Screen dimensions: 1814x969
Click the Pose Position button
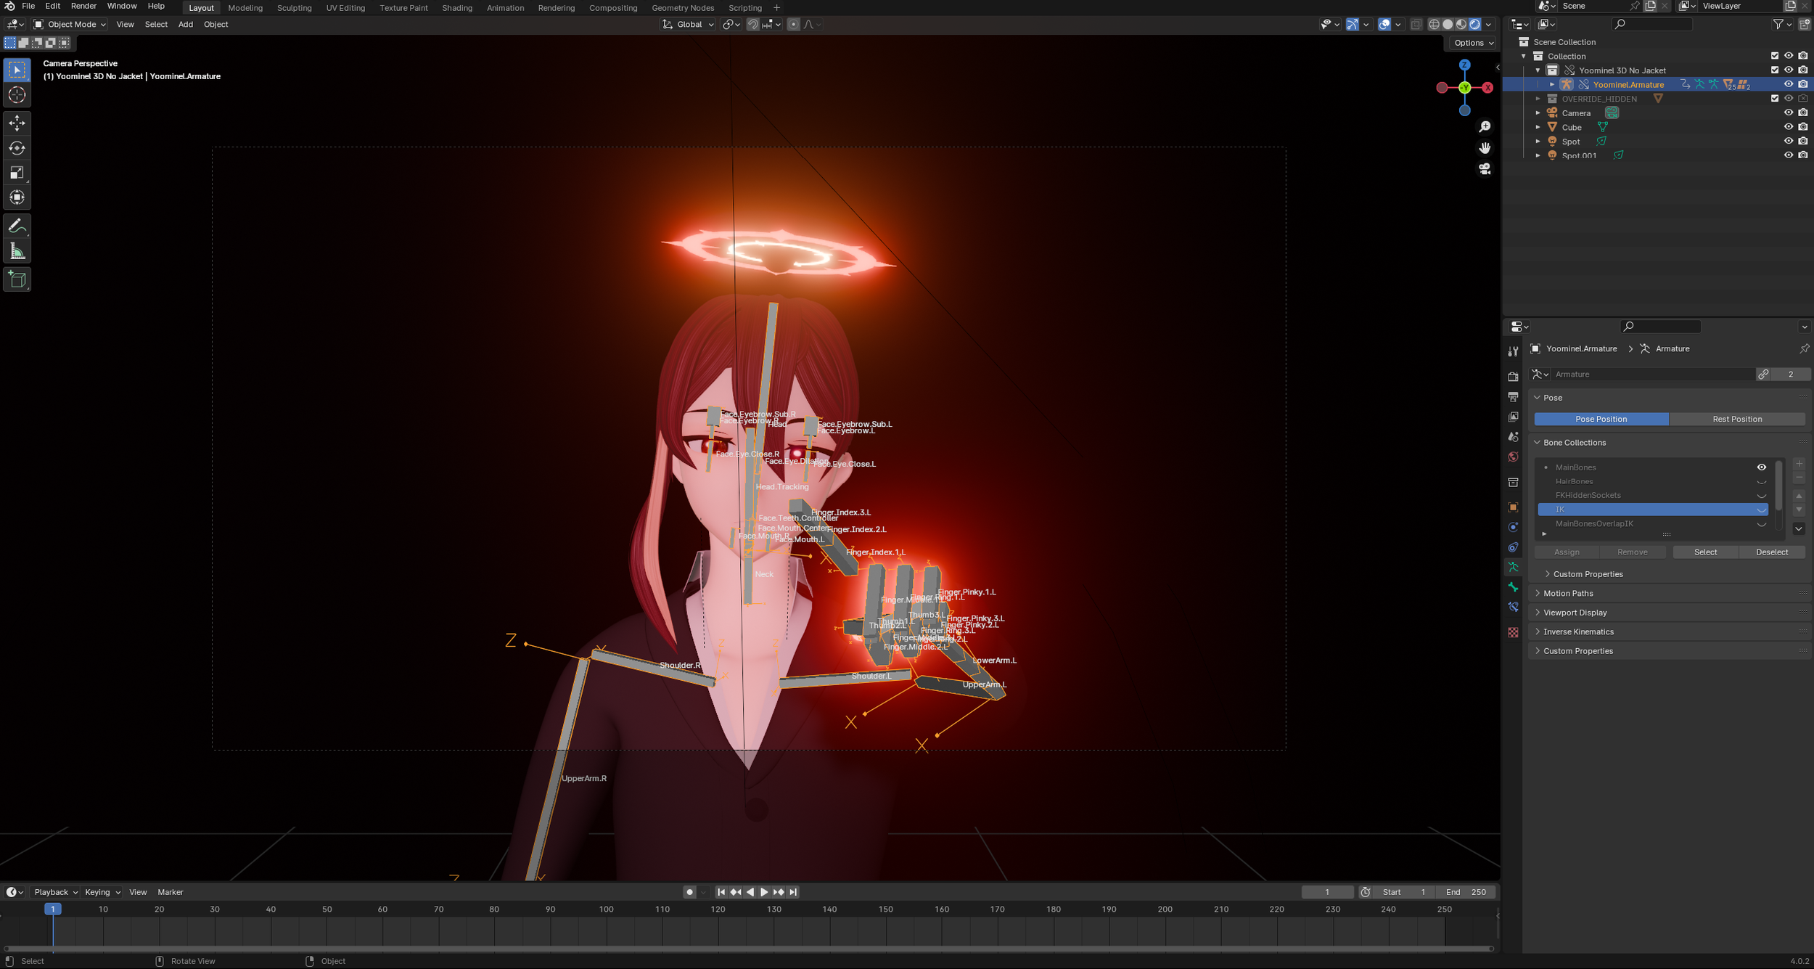[1601, 420]
